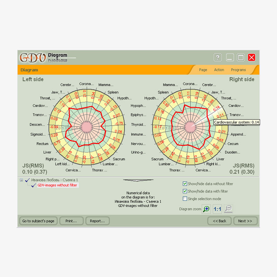The height and width of the screenshot is (277, 277).
Task: Collapse the Иванова Любовь tree node
Action: point(21,180)
